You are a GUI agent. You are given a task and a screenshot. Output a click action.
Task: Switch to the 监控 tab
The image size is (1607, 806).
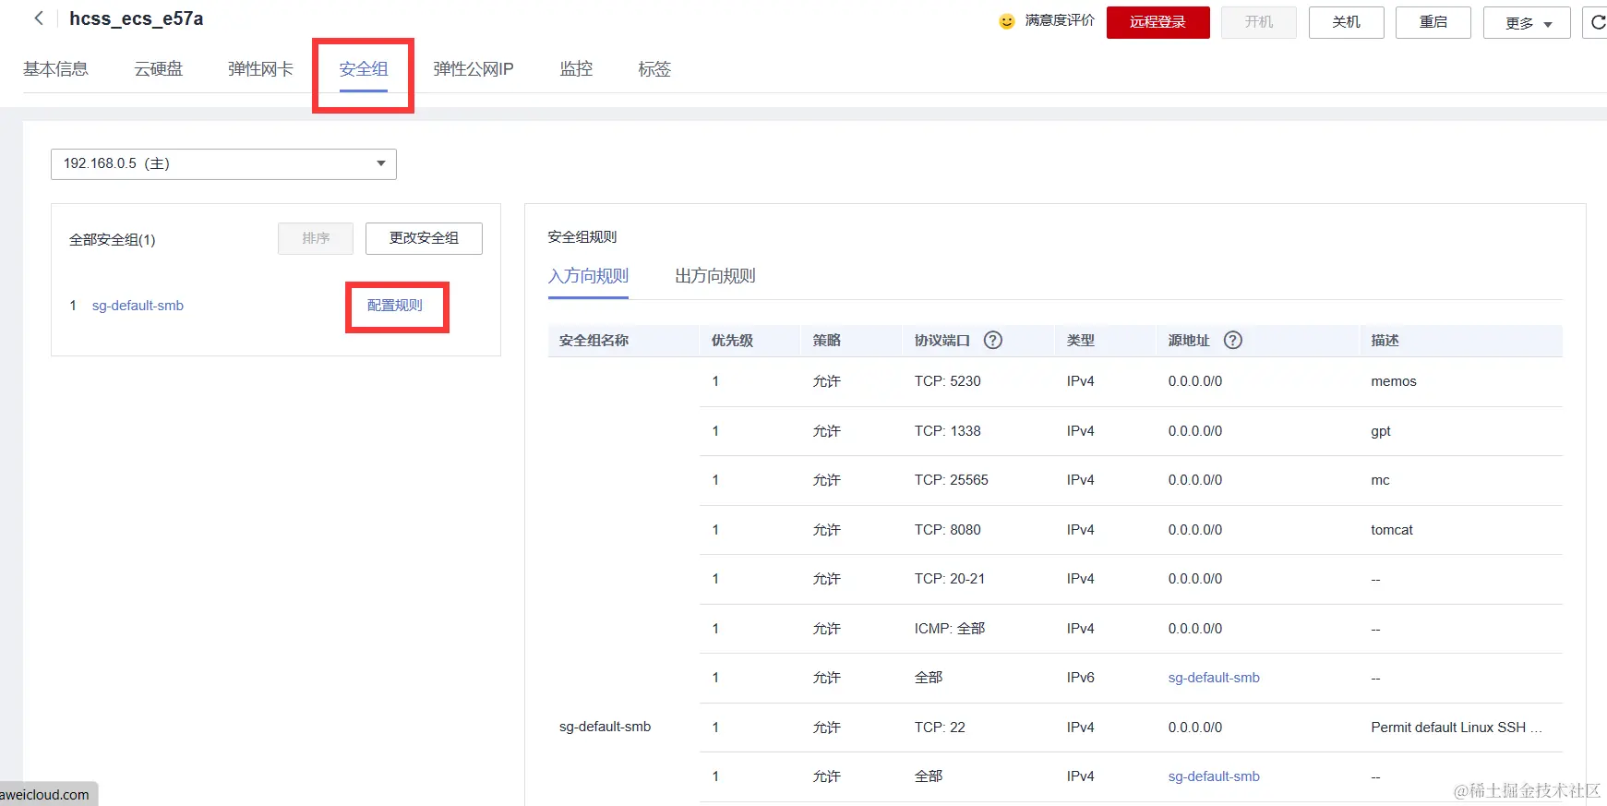576,69
